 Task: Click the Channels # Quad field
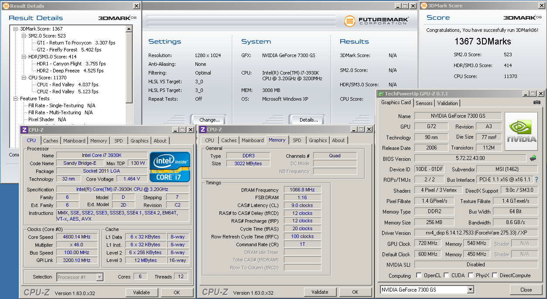335,156
